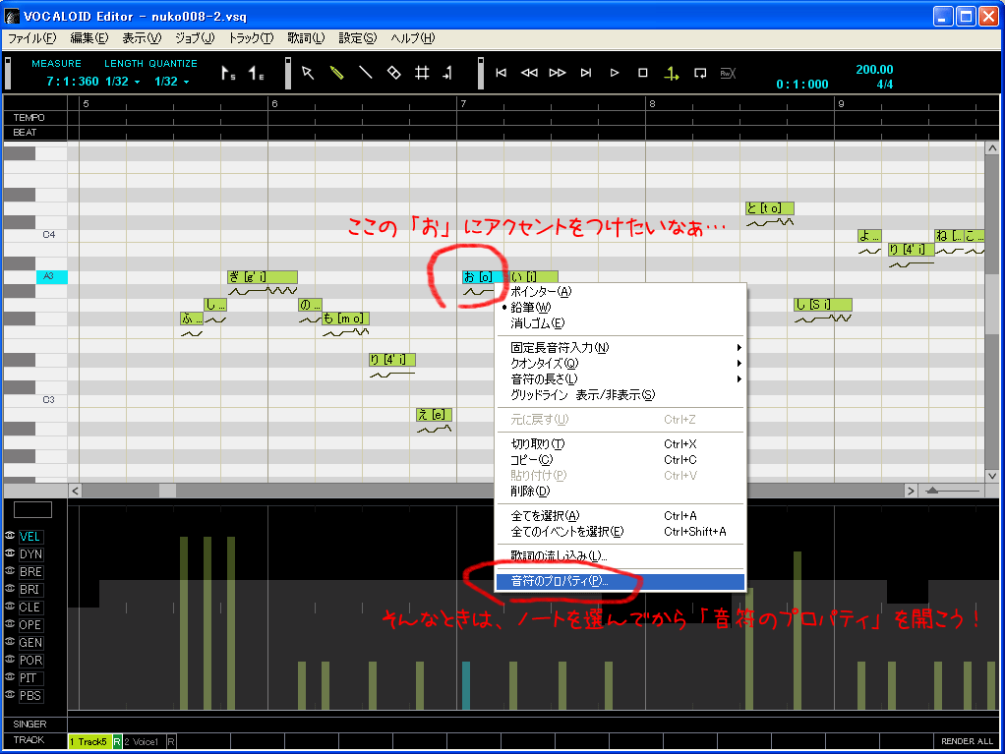Choose 歌詞の流し込み in context menu

[x=621, y=555]
